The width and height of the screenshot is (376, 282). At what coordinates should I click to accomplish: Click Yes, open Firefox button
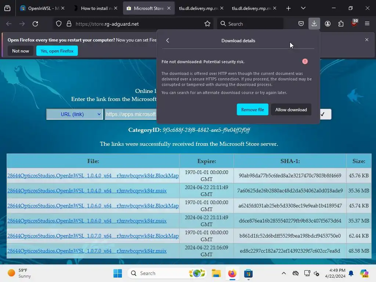57,51
